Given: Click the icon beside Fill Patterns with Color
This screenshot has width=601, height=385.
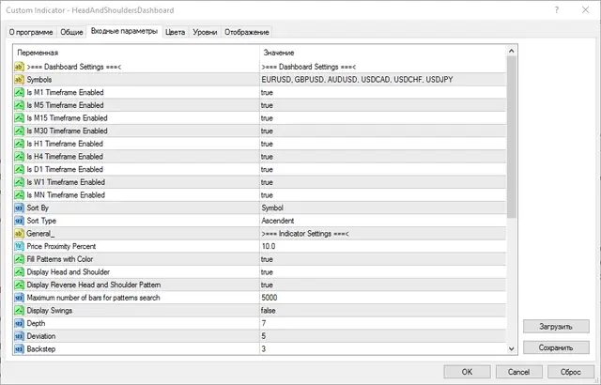Looking at the screenshot, I should (19, 259).
